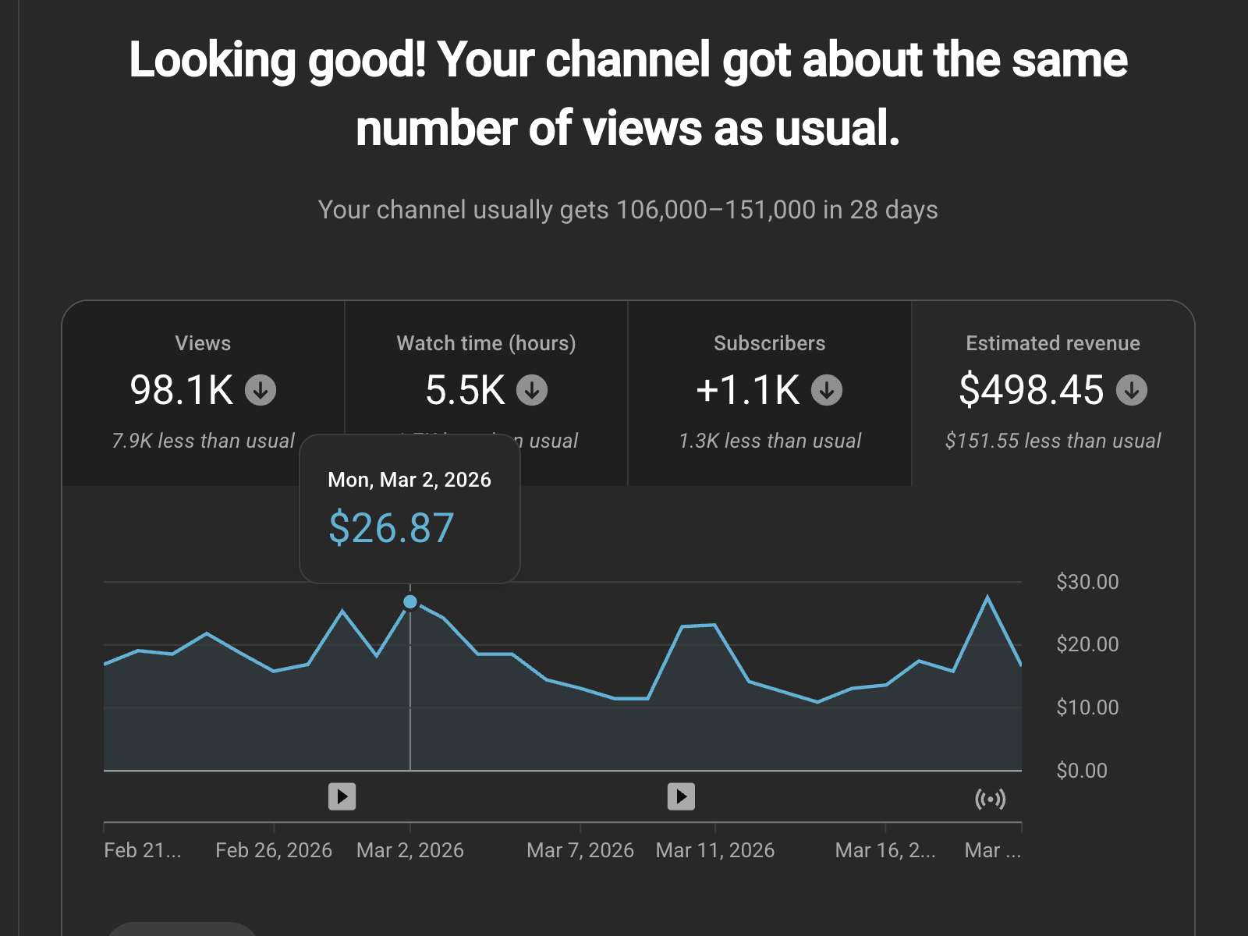Click the Mar 7, 2026 axis date label
Screen dimensions: 1248x936
tap(580, 850)
